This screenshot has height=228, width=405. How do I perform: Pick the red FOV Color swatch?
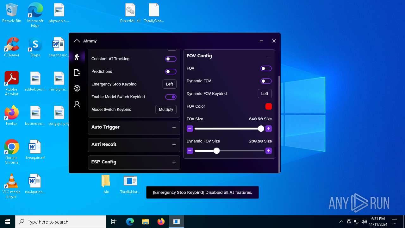click(x=269, y=106)
